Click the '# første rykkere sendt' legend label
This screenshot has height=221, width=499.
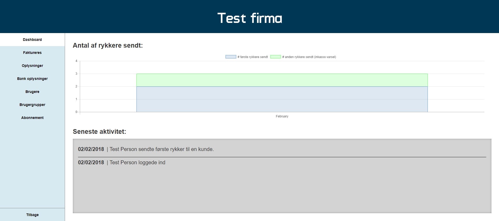click(253, 57)
